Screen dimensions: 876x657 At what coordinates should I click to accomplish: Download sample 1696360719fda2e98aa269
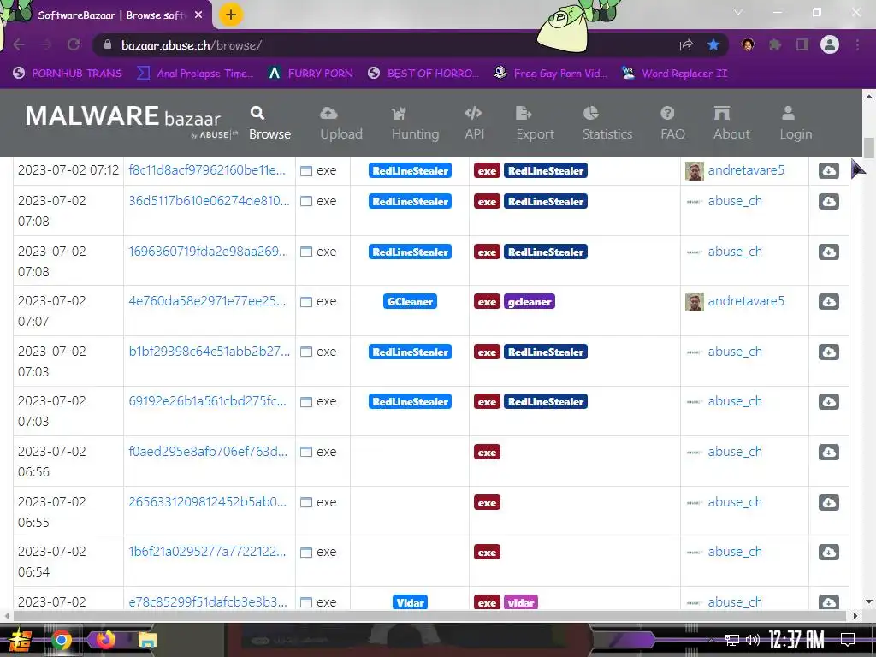[x=828, y=252]
